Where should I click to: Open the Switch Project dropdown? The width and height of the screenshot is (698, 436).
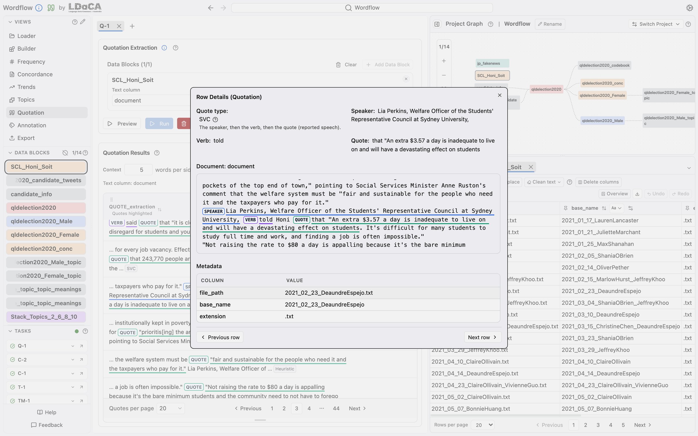(656, 24)
